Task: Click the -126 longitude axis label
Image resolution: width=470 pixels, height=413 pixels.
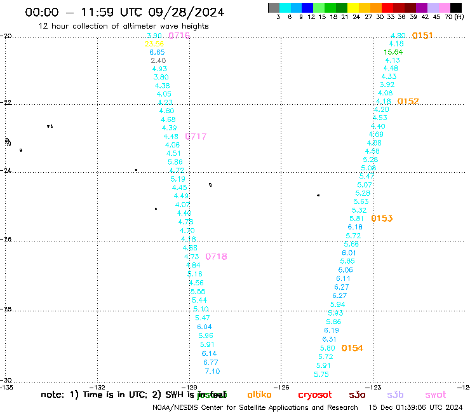Action: (x=282, y=388)
